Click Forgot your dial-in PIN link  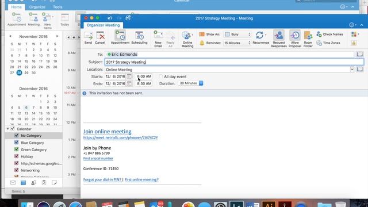click(x=102, y=179)
